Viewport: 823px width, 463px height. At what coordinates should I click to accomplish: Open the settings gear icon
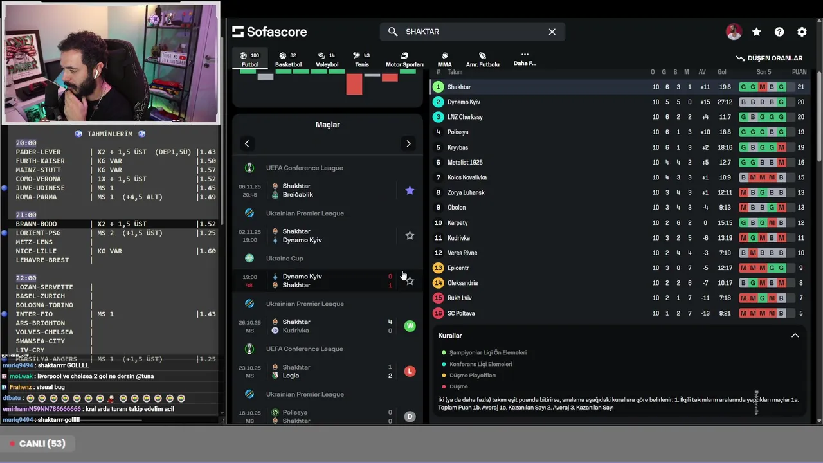tap(802, 32)
